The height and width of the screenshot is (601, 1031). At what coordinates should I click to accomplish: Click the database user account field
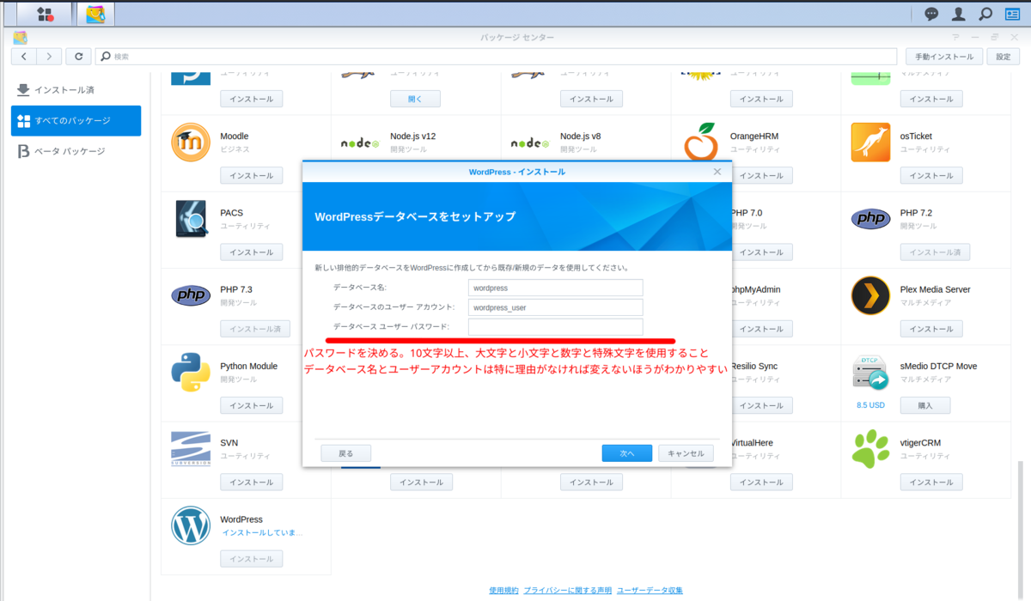(x=555, y=307)
